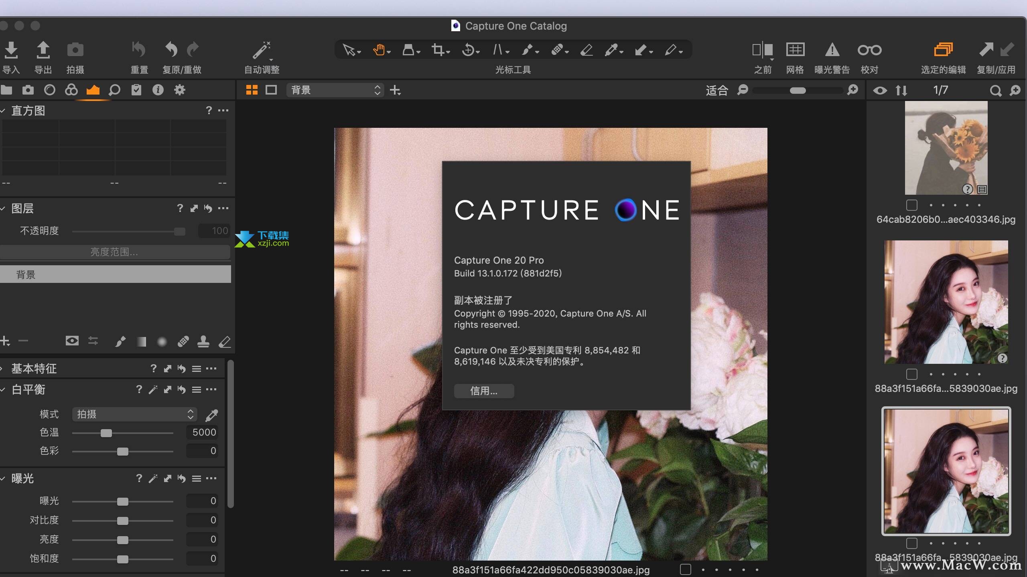
Task: Tick checkbox under 64cab8206b thumbnail
Action: [911, 205]
